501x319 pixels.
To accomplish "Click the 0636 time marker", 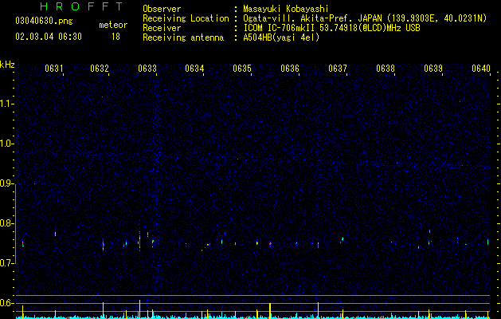I will pos(290,68).
